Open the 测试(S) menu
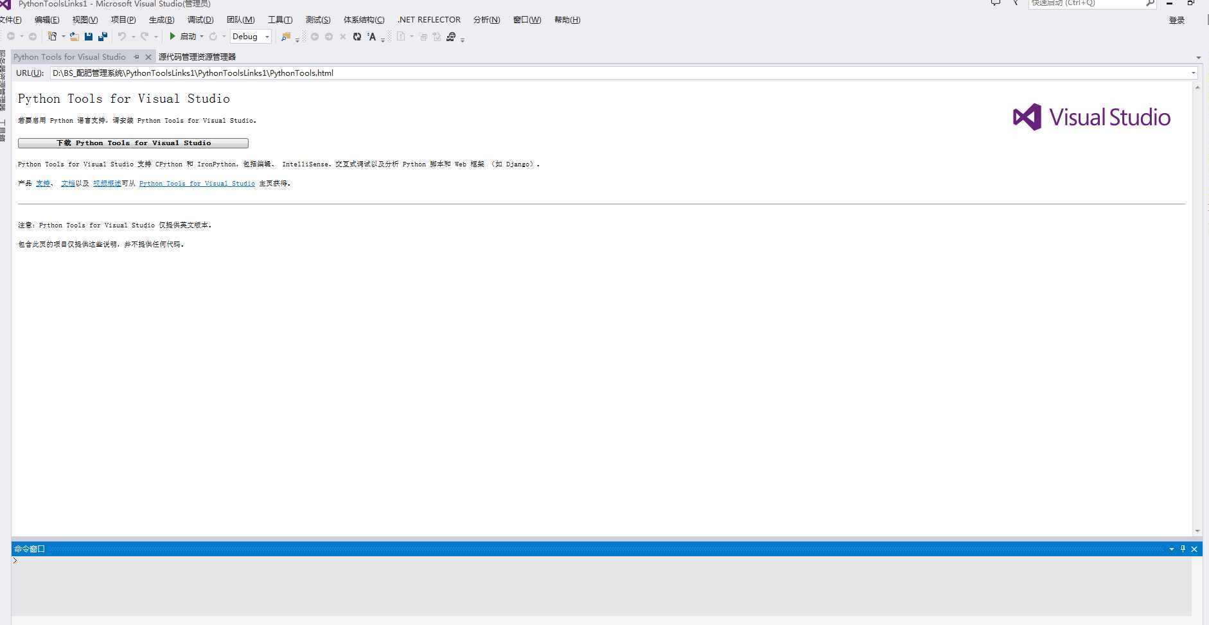 pyautogui.click(x=318, y=20)
